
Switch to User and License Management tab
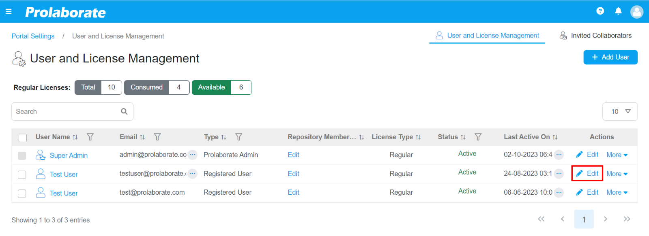(x=487, y=36)
